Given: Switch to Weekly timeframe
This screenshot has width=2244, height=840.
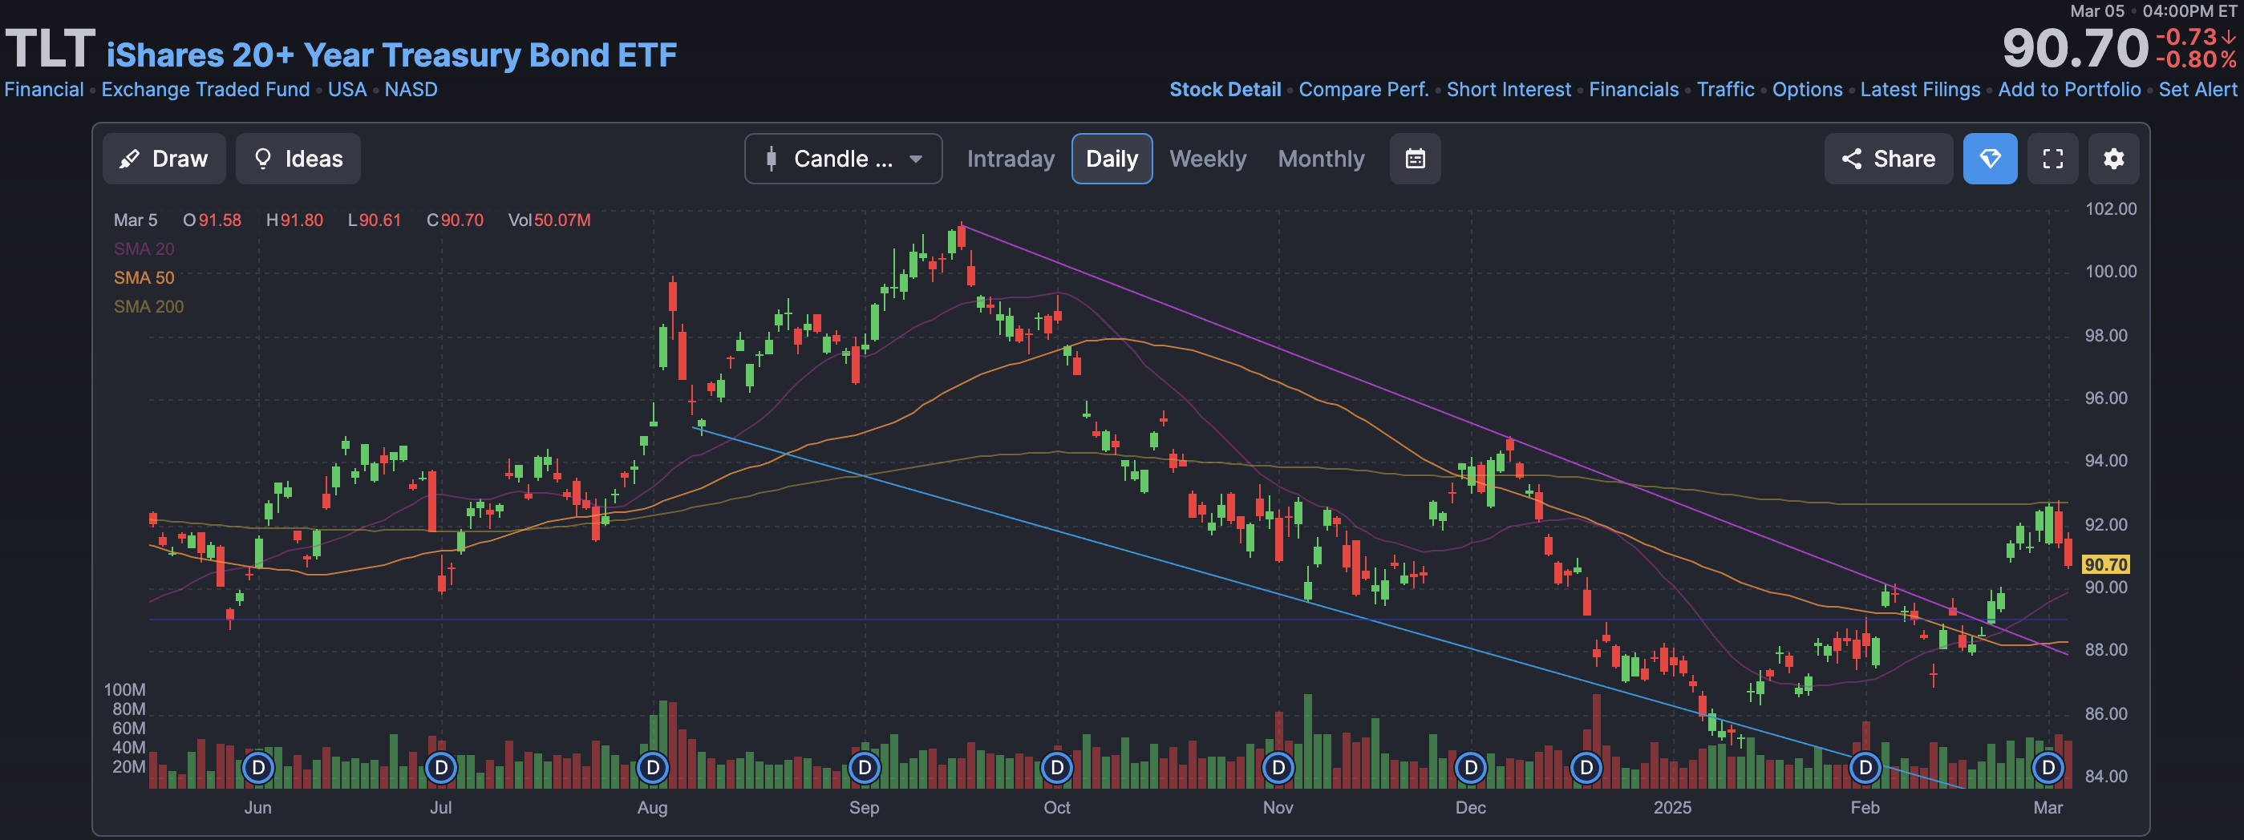Looking at the screenshot, I should coord(1207,159).
